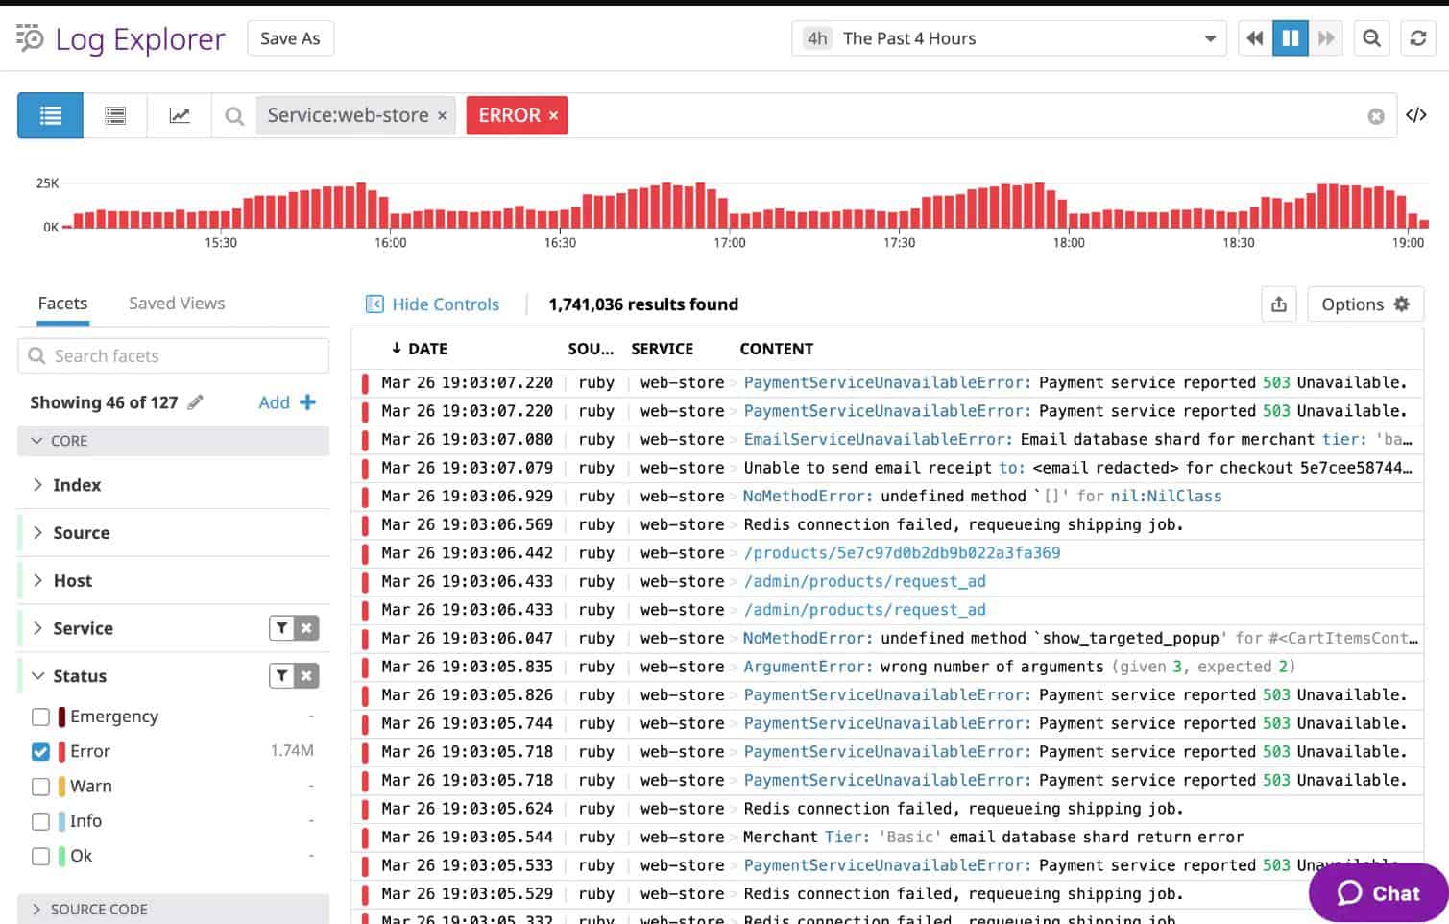Screen dimensions: 1449x924
Task: Click the 4h time preset badge
Action: 817,38
